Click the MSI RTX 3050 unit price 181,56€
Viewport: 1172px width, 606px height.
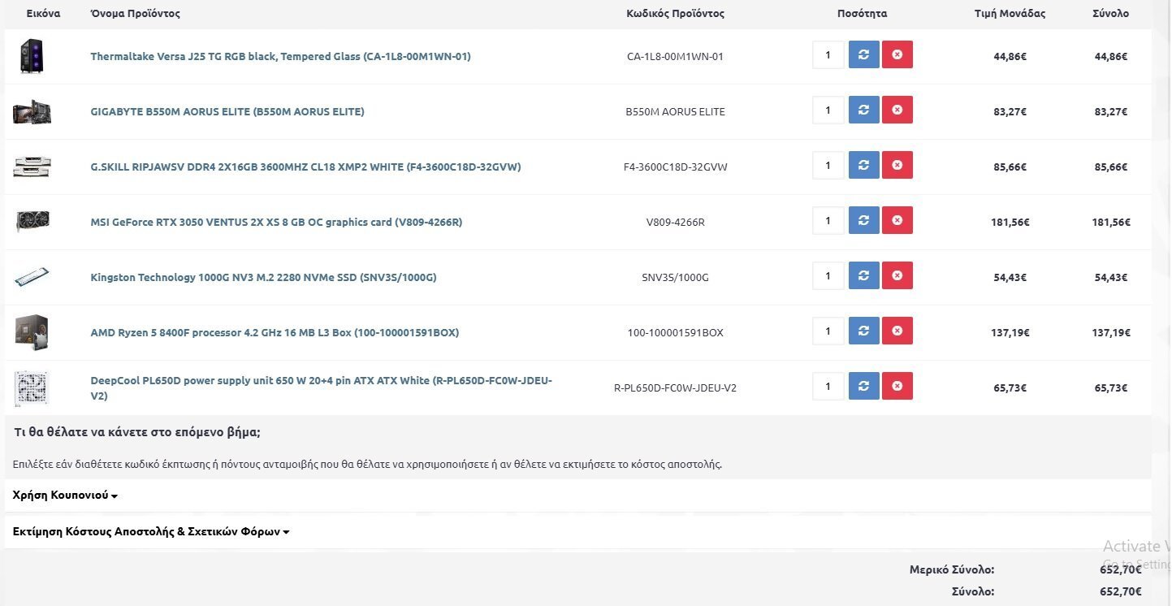pyautogui.click(x=1010, y=222)
